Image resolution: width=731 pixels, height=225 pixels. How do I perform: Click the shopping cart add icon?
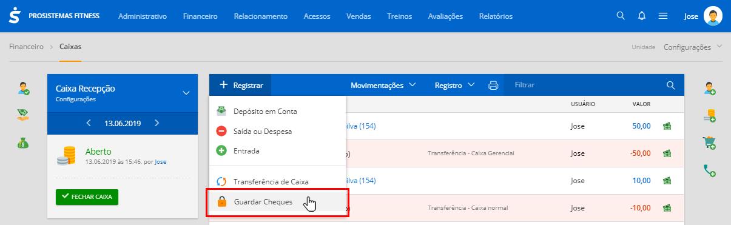[710, 143]
